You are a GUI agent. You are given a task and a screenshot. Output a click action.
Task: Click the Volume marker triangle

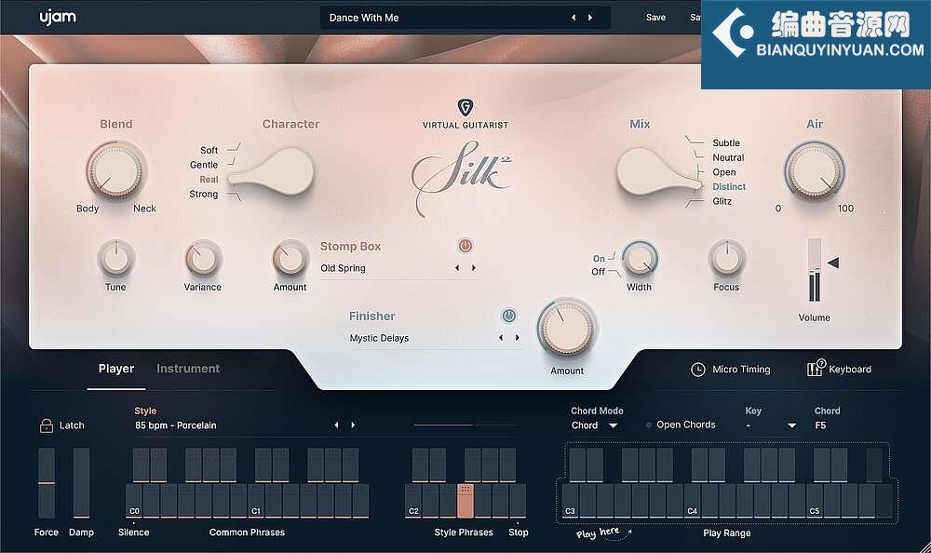833,263
